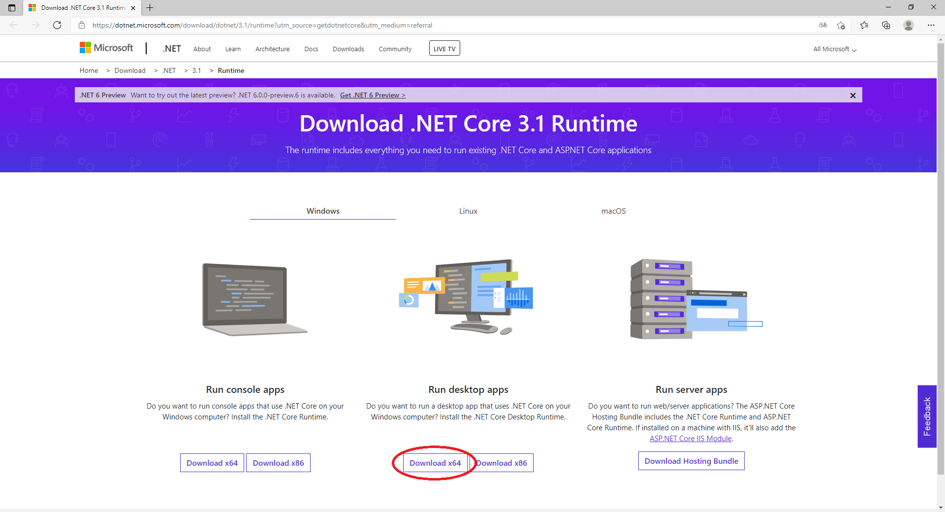Image resolution: width=945 pixels, height=512 pixels.
Task: Open the browser Settings and more menu
Action: click(931, 25)
